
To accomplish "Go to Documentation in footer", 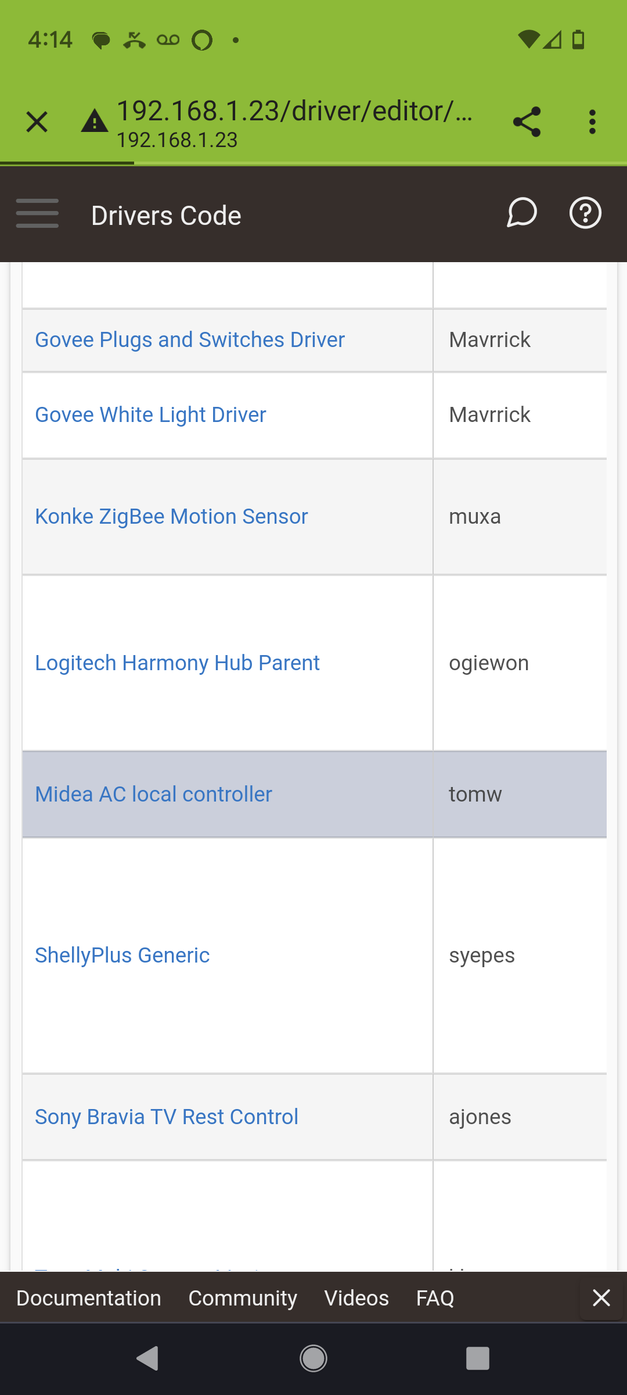I will tap(89, 1298).
